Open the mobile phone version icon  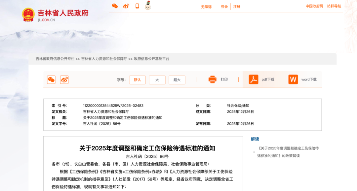[137, 6]
